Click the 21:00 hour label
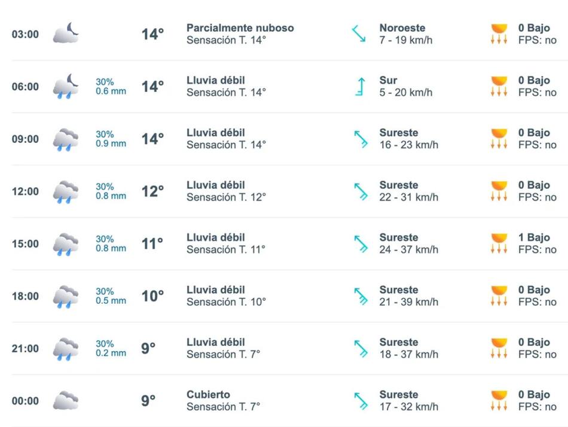The width and height of the screenshot is (568, 427). (25, 349)
